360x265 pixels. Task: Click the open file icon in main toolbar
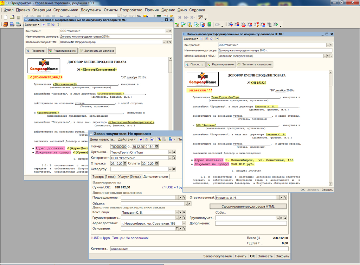point(12,17)
